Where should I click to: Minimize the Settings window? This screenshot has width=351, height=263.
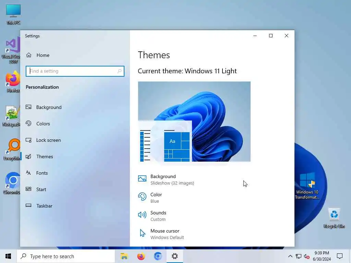pos(255,36)
